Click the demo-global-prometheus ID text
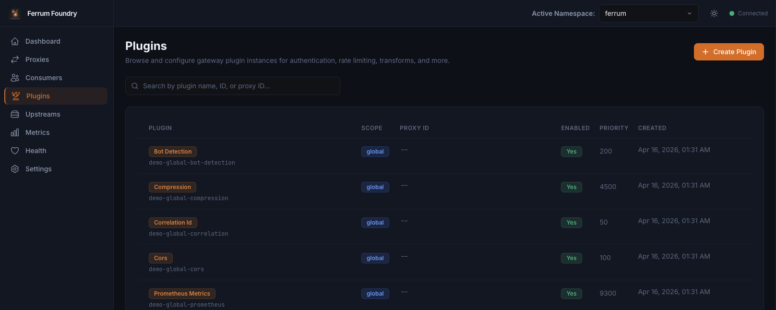The width and height of the screenshot is (776, 310). tap(187, 305)
